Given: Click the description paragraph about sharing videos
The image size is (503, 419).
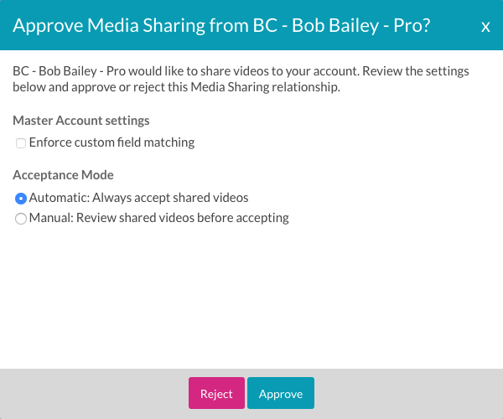Looking at the screenshot, I should 241,79.
